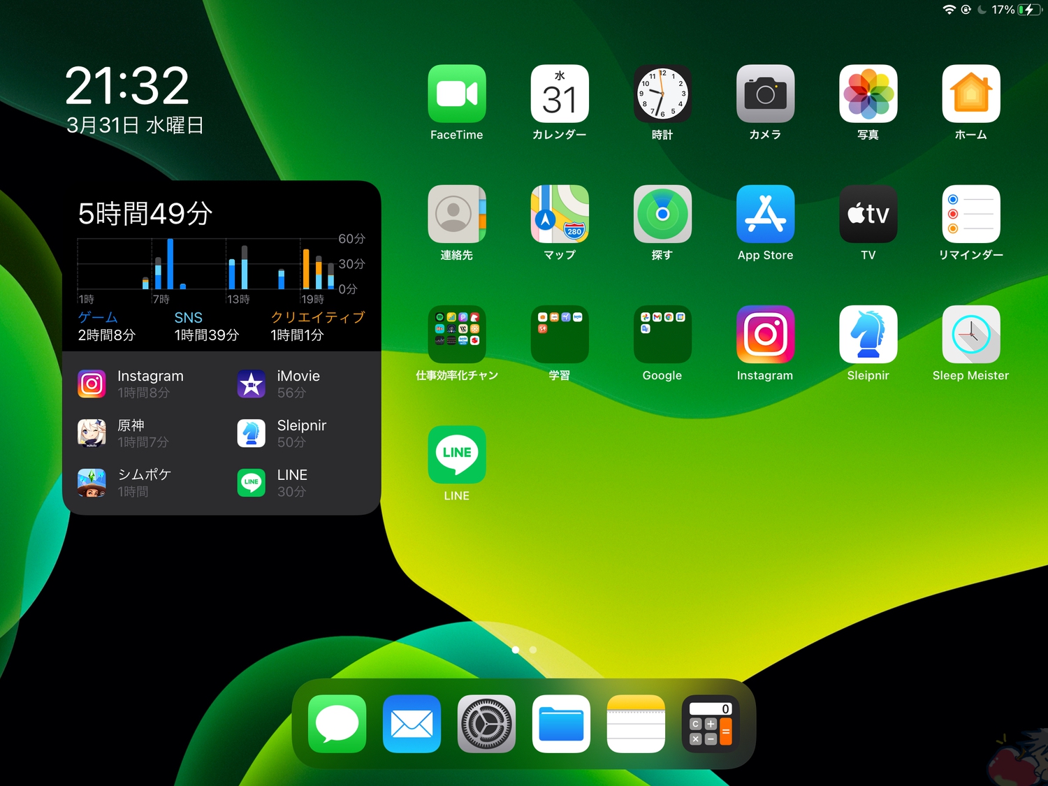Screen dimensions: 1048x786
Task: Tap the 3月31日 水曜日 date text
Action: 135,125
